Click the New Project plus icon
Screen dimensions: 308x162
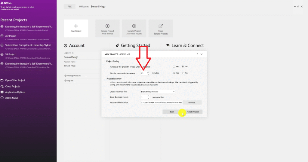76,26
